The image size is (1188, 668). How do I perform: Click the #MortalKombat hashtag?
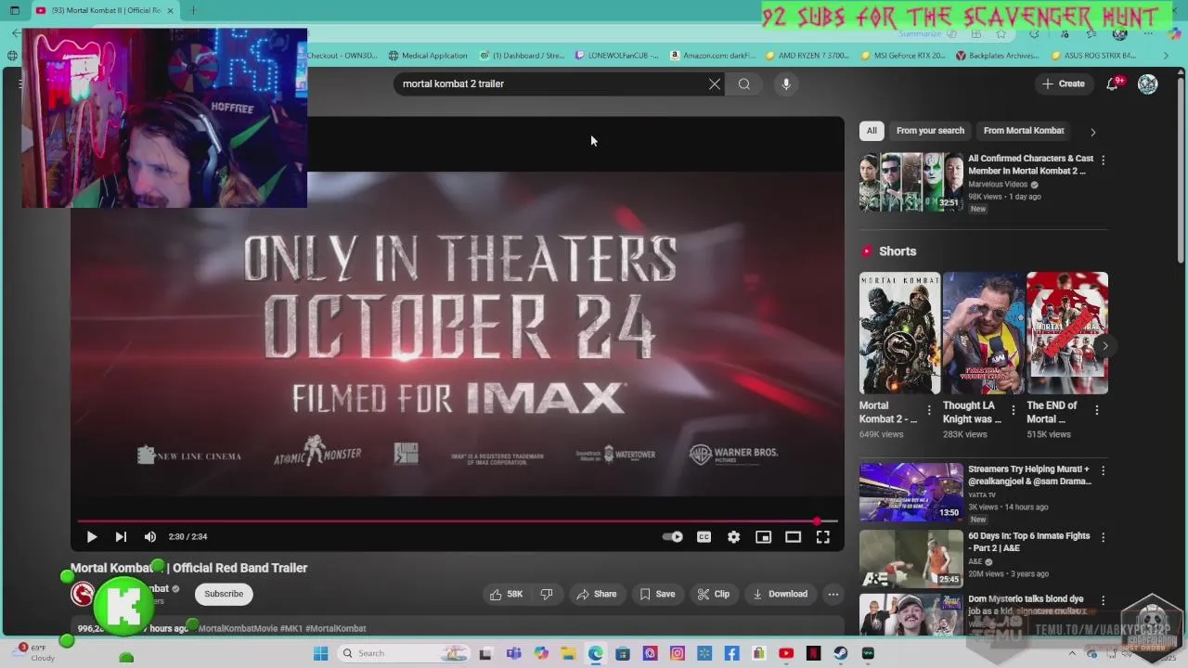[335, 628]
